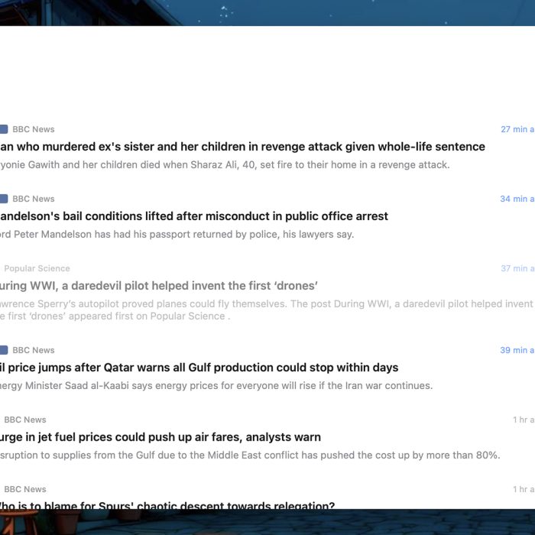
Task: Click summary about Mandelson's passport returned
Action: [x=177, y=235]
